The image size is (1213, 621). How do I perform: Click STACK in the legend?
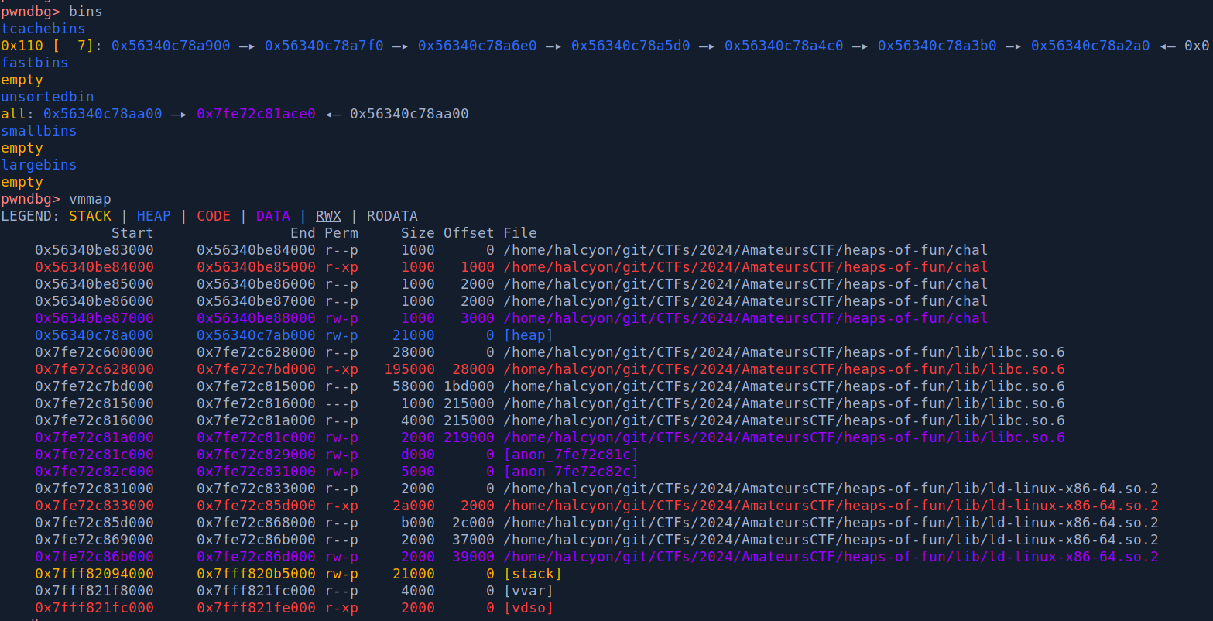pyautogui.click(x=90, y=216)
